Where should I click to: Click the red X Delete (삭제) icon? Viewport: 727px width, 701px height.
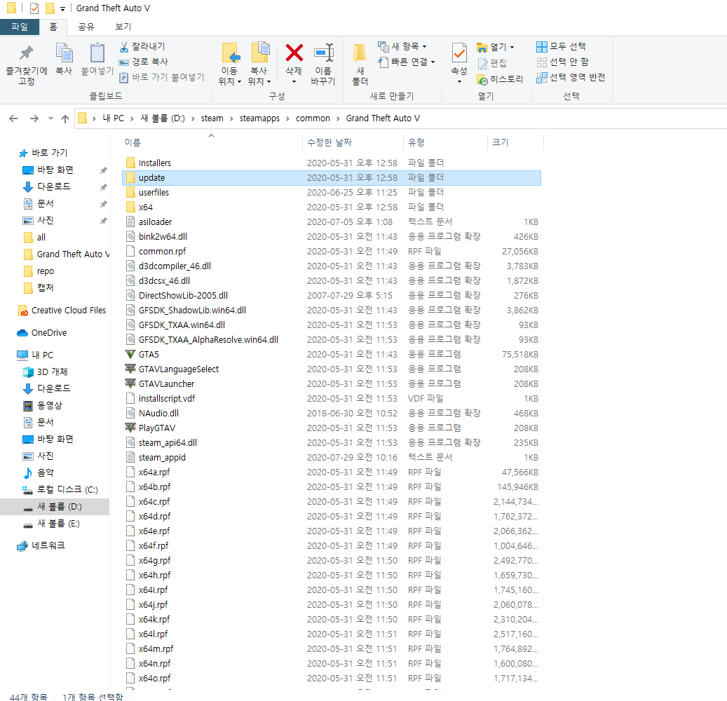[x=294, y=53]
